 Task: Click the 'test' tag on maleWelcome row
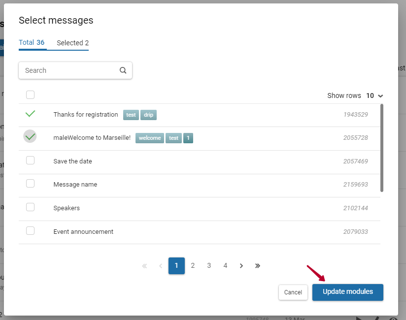pos(174,138)
